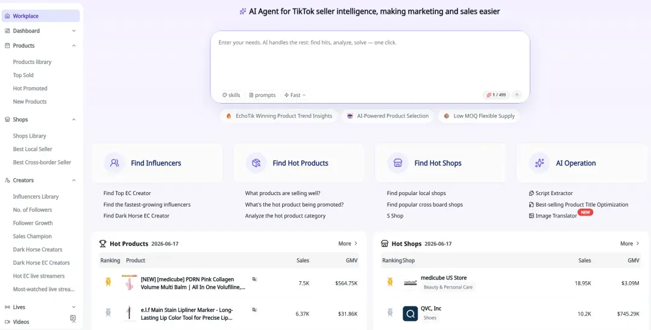Click the credits counter 1 / 499
The width and height of the screenshot is (651, 330).
(495, 95)
